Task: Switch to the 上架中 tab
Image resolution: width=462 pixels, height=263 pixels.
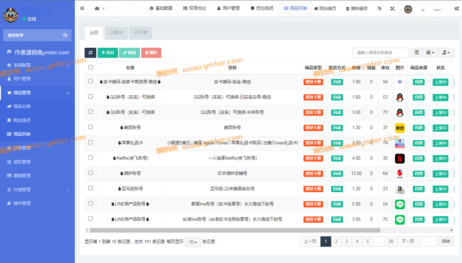Action: [116, 33]
